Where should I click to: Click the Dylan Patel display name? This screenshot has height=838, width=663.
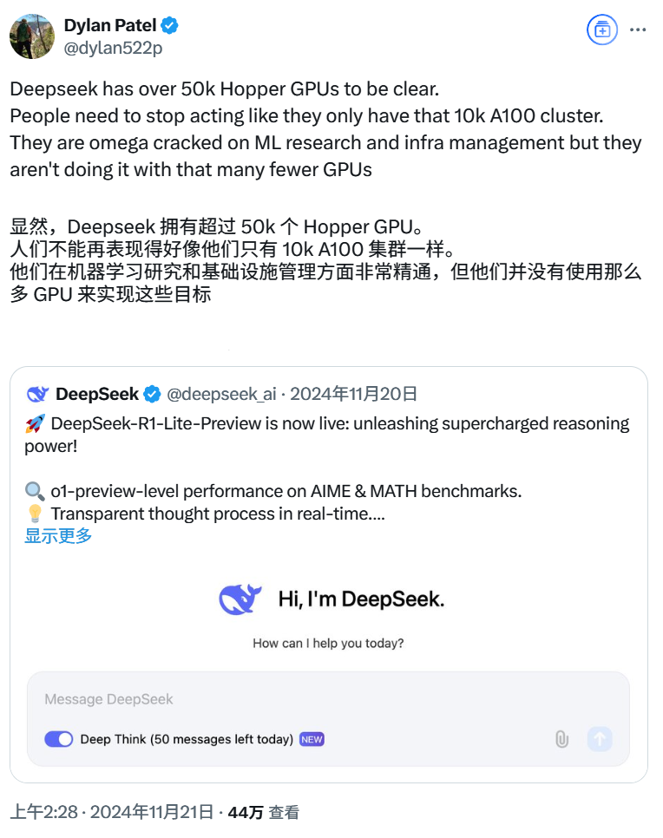click(110, 25)
